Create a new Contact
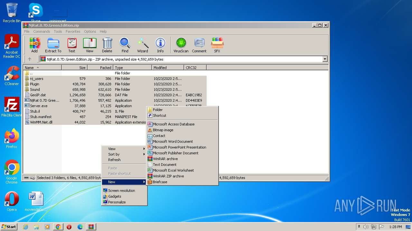 183,136
